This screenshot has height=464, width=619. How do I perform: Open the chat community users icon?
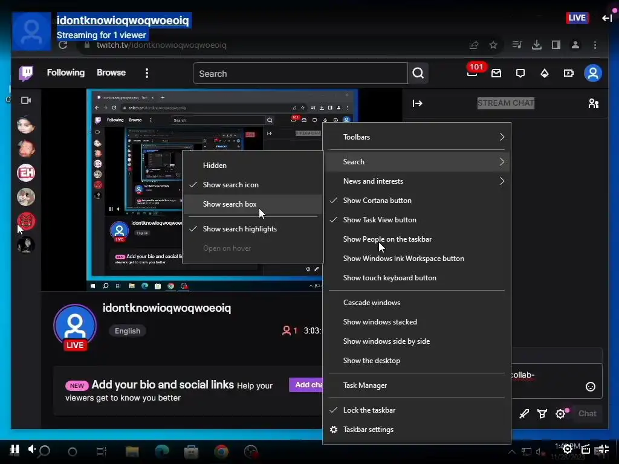click(x=594, y=103)
